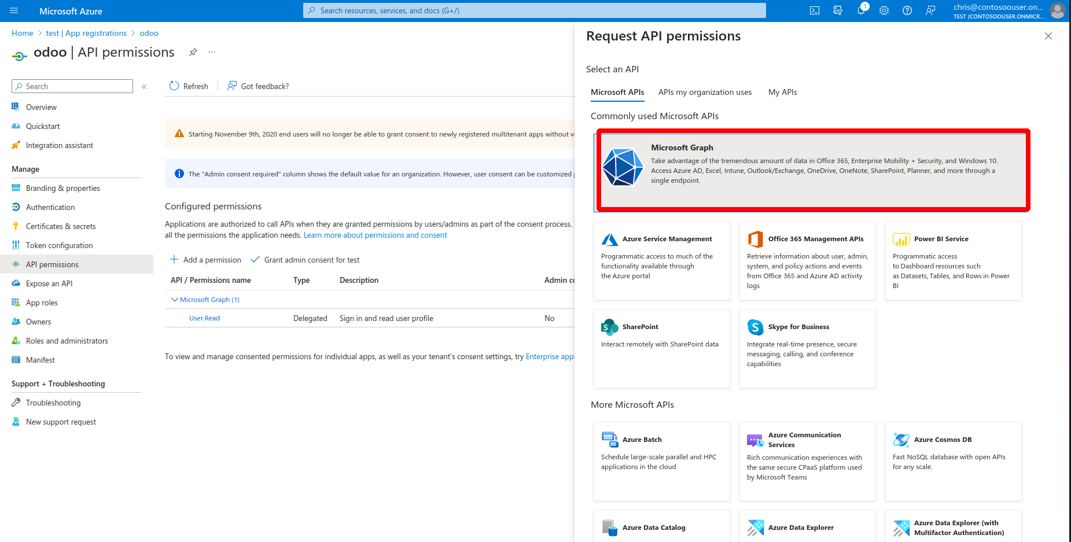Open the Cloud Shell icon
Image resolution: width=1071 pixels, height=542 pixels.
tap(815, 10)
